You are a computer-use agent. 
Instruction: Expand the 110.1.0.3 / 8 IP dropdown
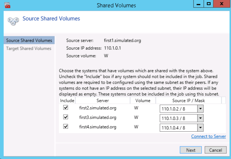[200, 118]
